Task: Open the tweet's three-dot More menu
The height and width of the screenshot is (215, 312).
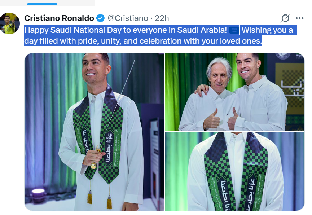Action: [300, 18]
